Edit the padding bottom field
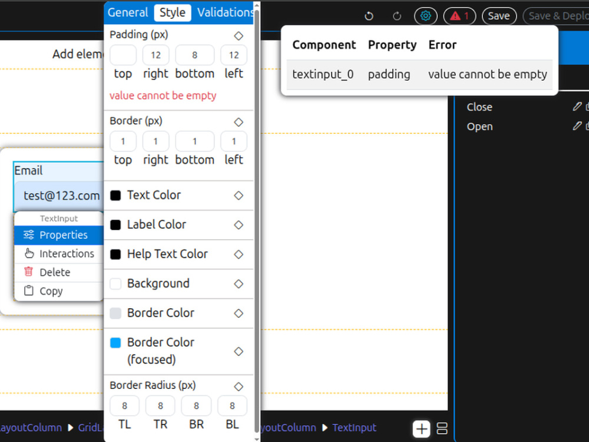Image resolution: width=589 pixels, height=442 pixels. (194, 55)
